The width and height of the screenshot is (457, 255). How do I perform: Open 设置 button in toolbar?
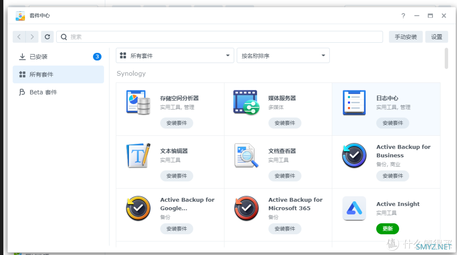tap(437, 37)
